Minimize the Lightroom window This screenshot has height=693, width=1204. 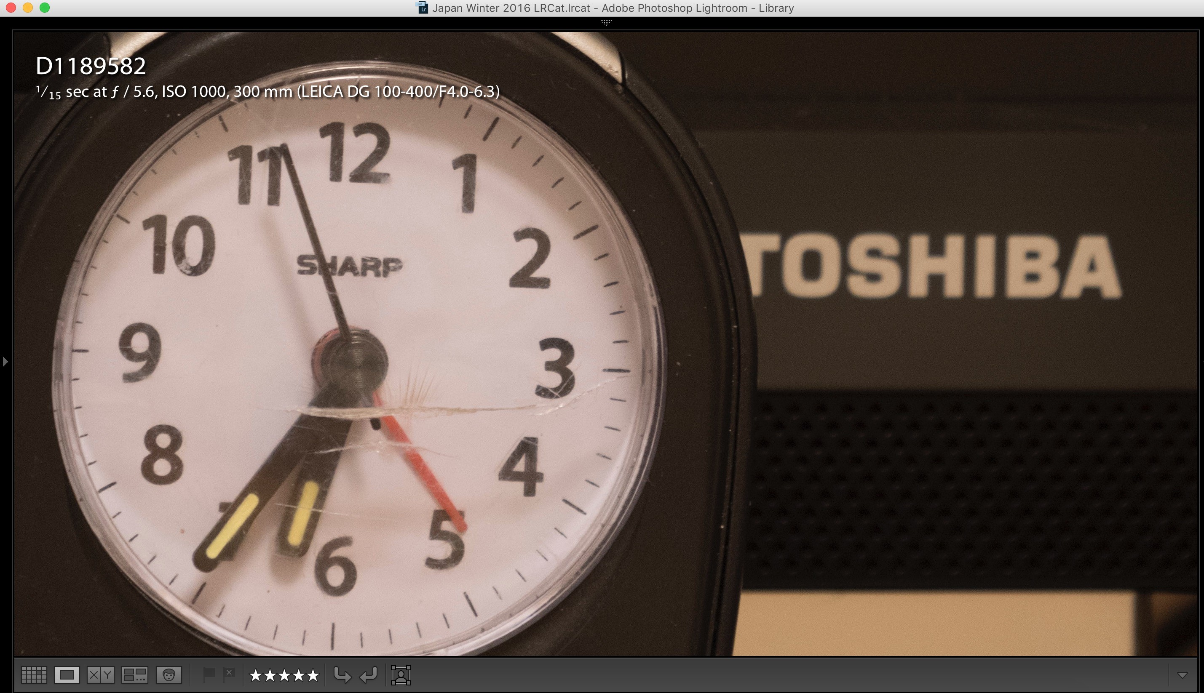coord(28,8)
